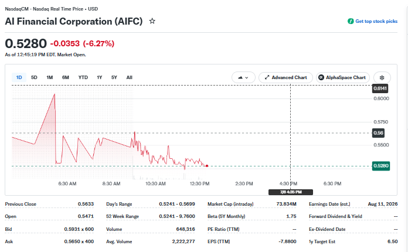408x252 pixels.
Task: Click Volume value 648,316
Action: [185, 229]
